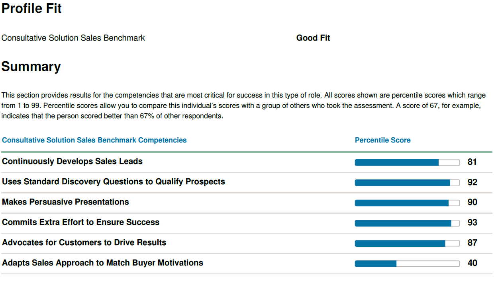
Task: Click Uses Standard Discovery Questions row label
Action: pyautogui.click(x=114, y=181)
